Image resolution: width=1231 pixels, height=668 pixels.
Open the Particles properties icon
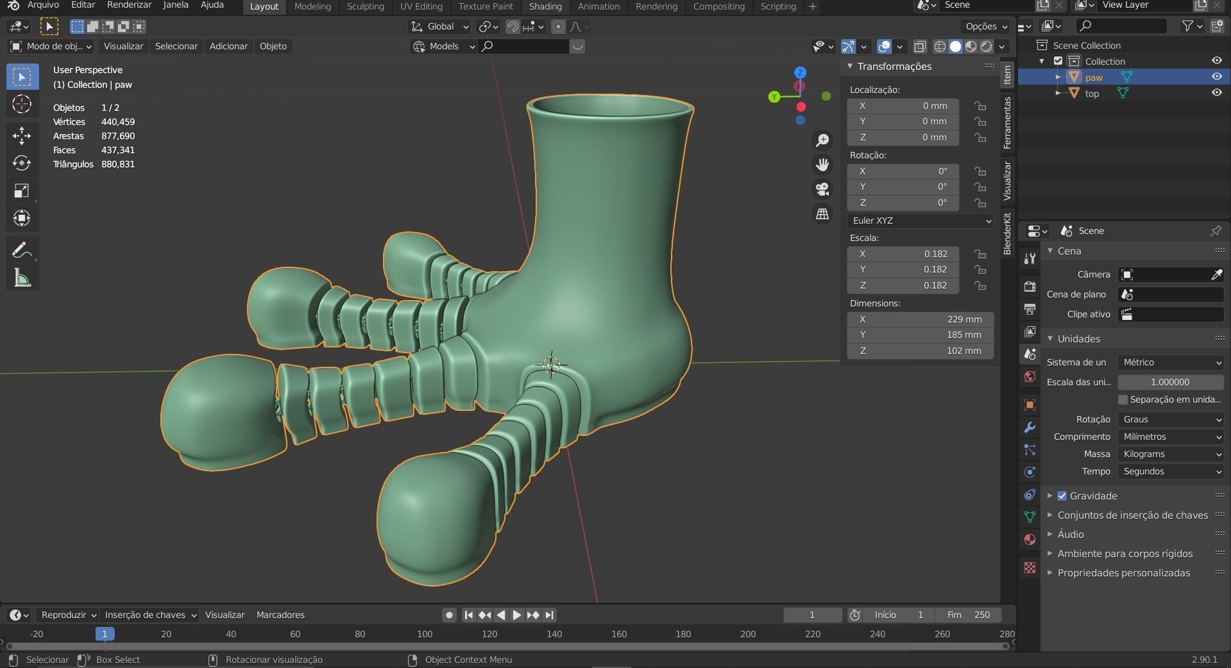(x=1030, y=449)
